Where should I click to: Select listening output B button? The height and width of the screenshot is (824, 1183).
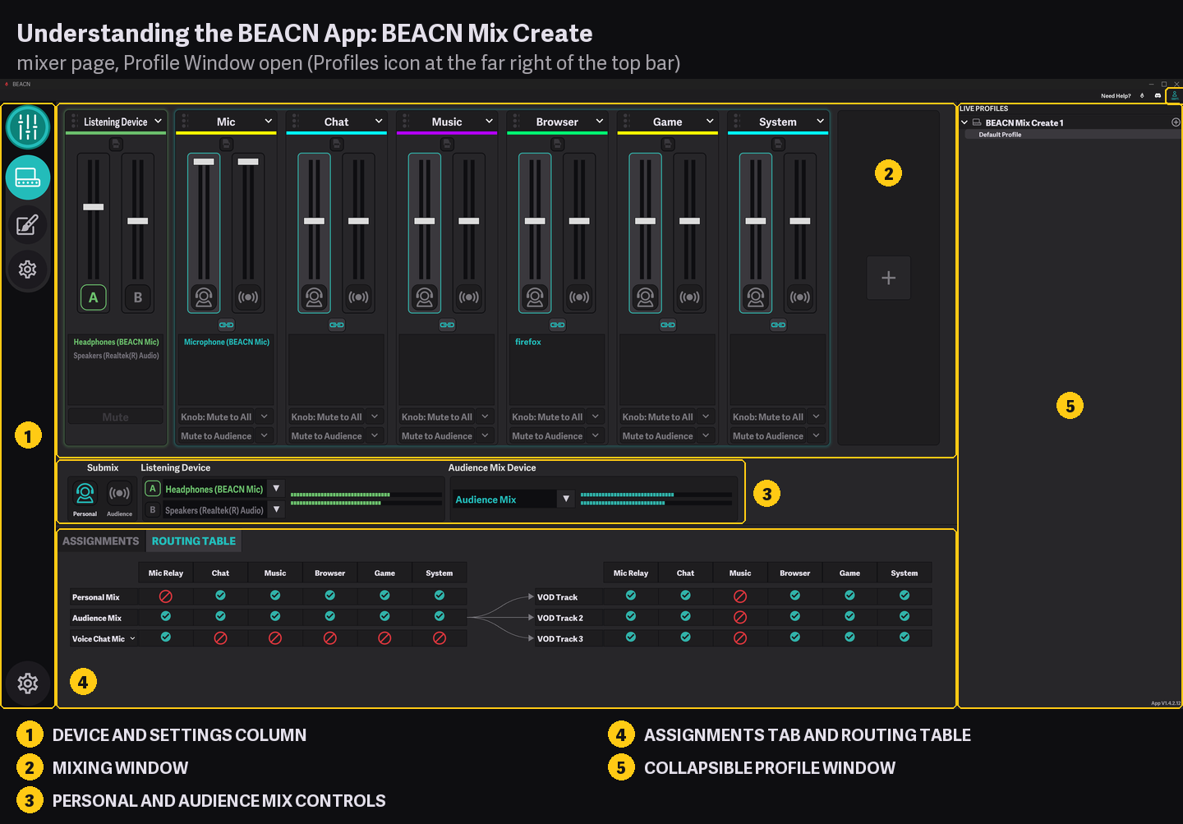pos(138,297)
